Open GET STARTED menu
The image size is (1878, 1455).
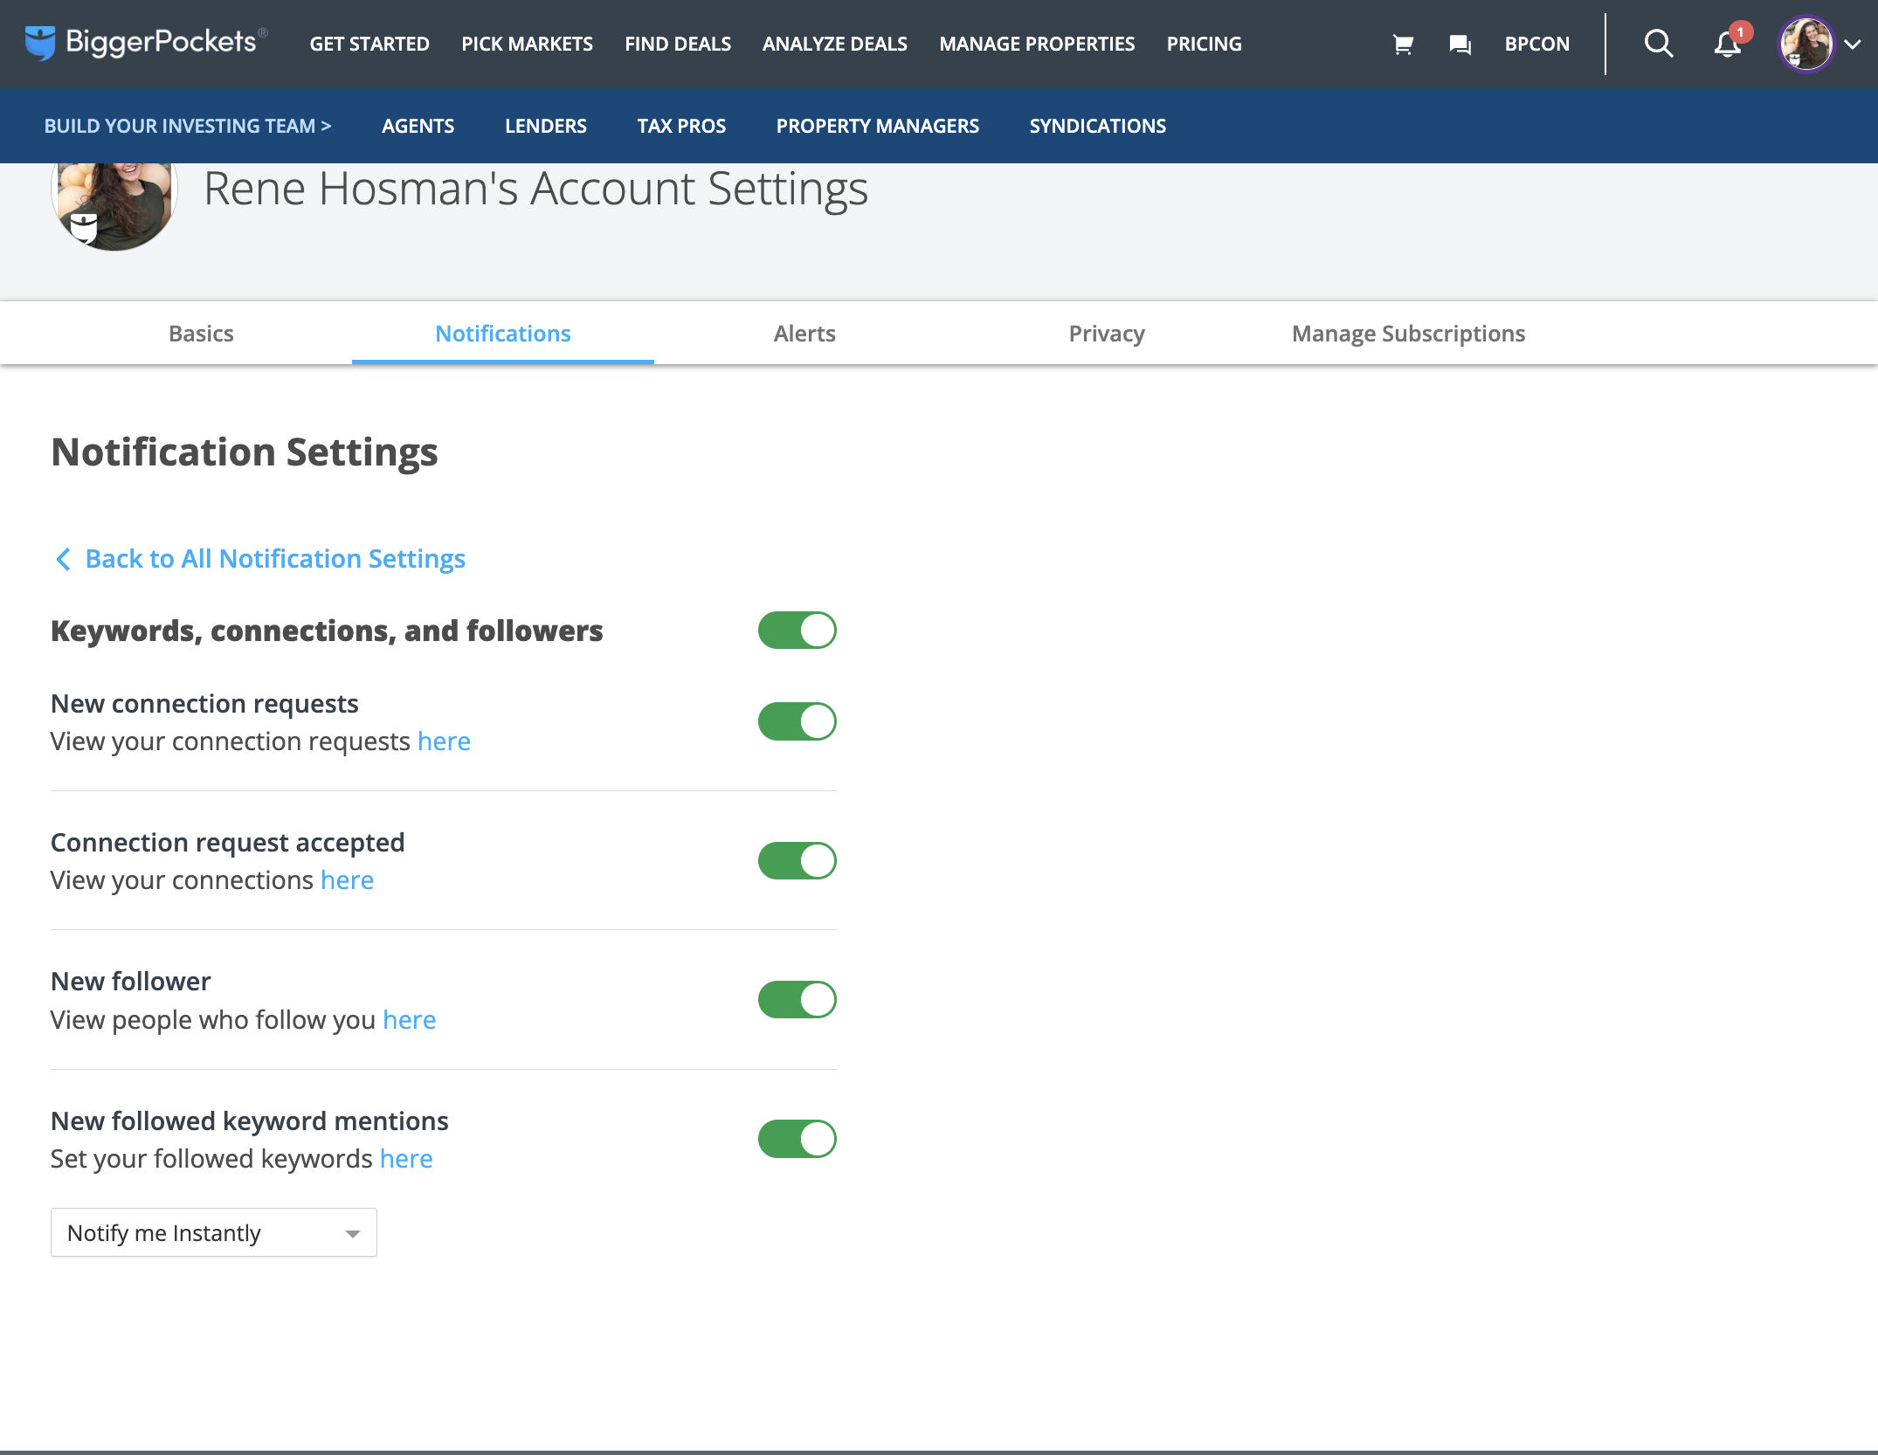[x=369, y=44]
